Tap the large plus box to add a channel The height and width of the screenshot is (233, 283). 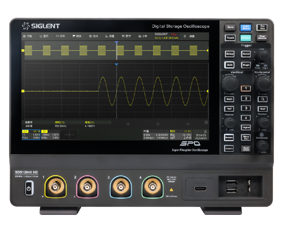coord(69,135)
